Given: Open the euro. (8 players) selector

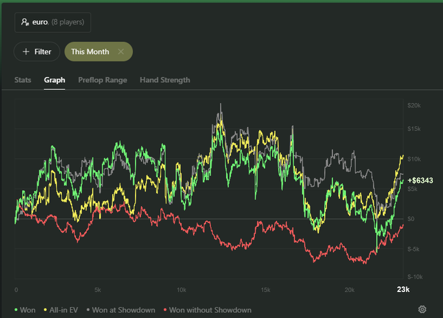Looking at the screenshot, I should click(53, 22).
